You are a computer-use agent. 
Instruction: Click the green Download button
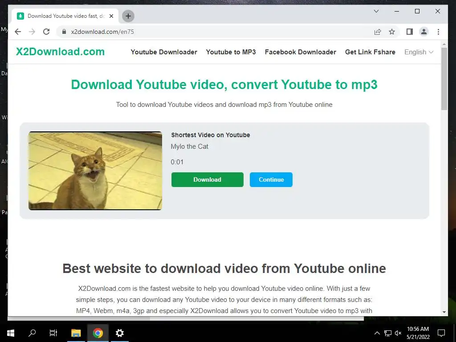(x=208, y=179)
